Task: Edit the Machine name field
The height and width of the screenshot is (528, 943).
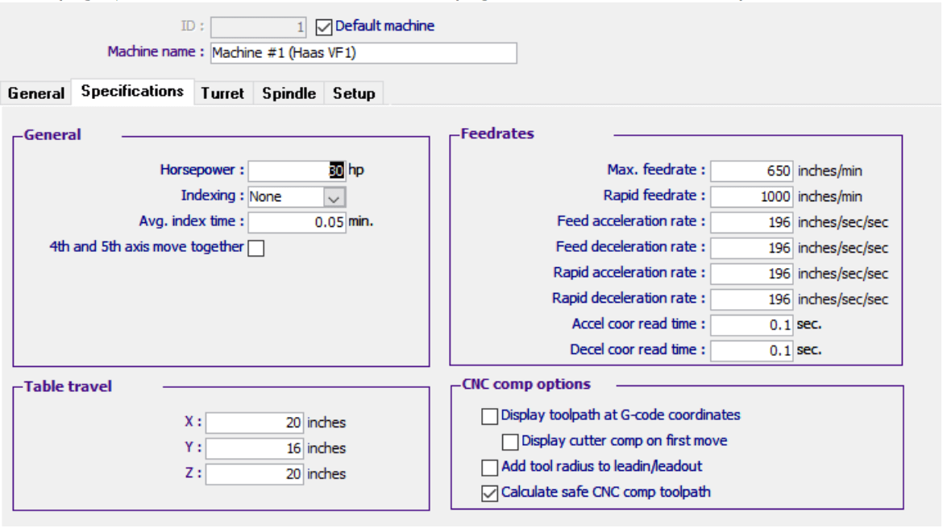Action: point(363,53)
